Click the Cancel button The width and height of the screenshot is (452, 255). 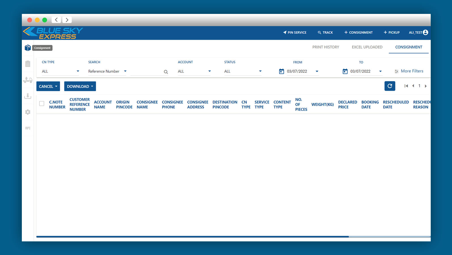click(48, 86)
